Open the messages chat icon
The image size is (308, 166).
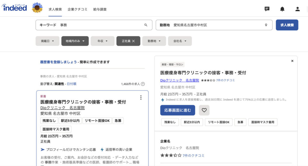(x=267, y=9)
